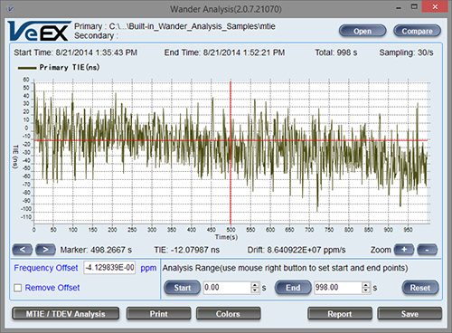Move marker right with the > button
The height and width of the screenshot is (333, 452).
point(45,250)
